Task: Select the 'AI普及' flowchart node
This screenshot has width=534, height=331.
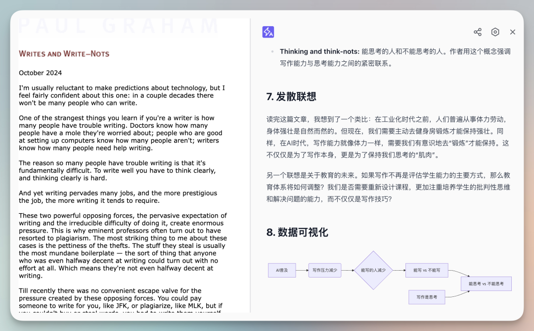Action: coord(282,270)
